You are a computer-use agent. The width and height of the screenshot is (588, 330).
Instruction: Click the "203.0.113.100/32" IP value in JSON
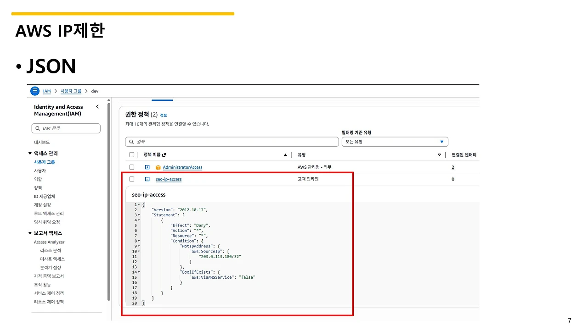pos(220,257)
